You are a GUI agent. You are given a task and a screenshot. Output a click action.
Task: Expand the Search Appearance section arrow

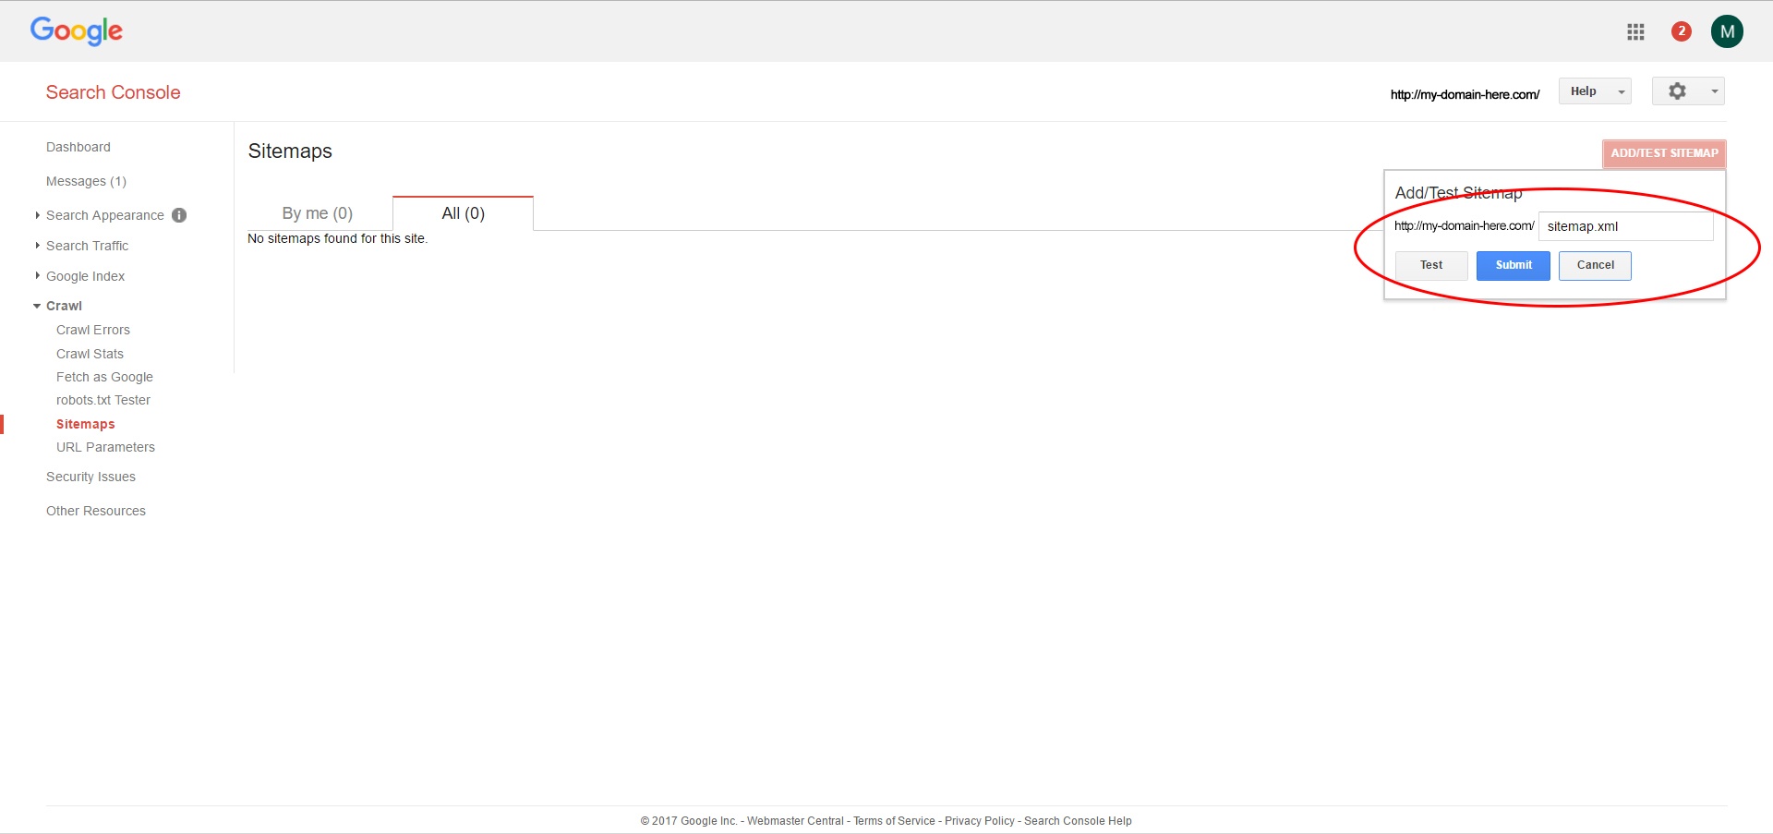[37, 215]
